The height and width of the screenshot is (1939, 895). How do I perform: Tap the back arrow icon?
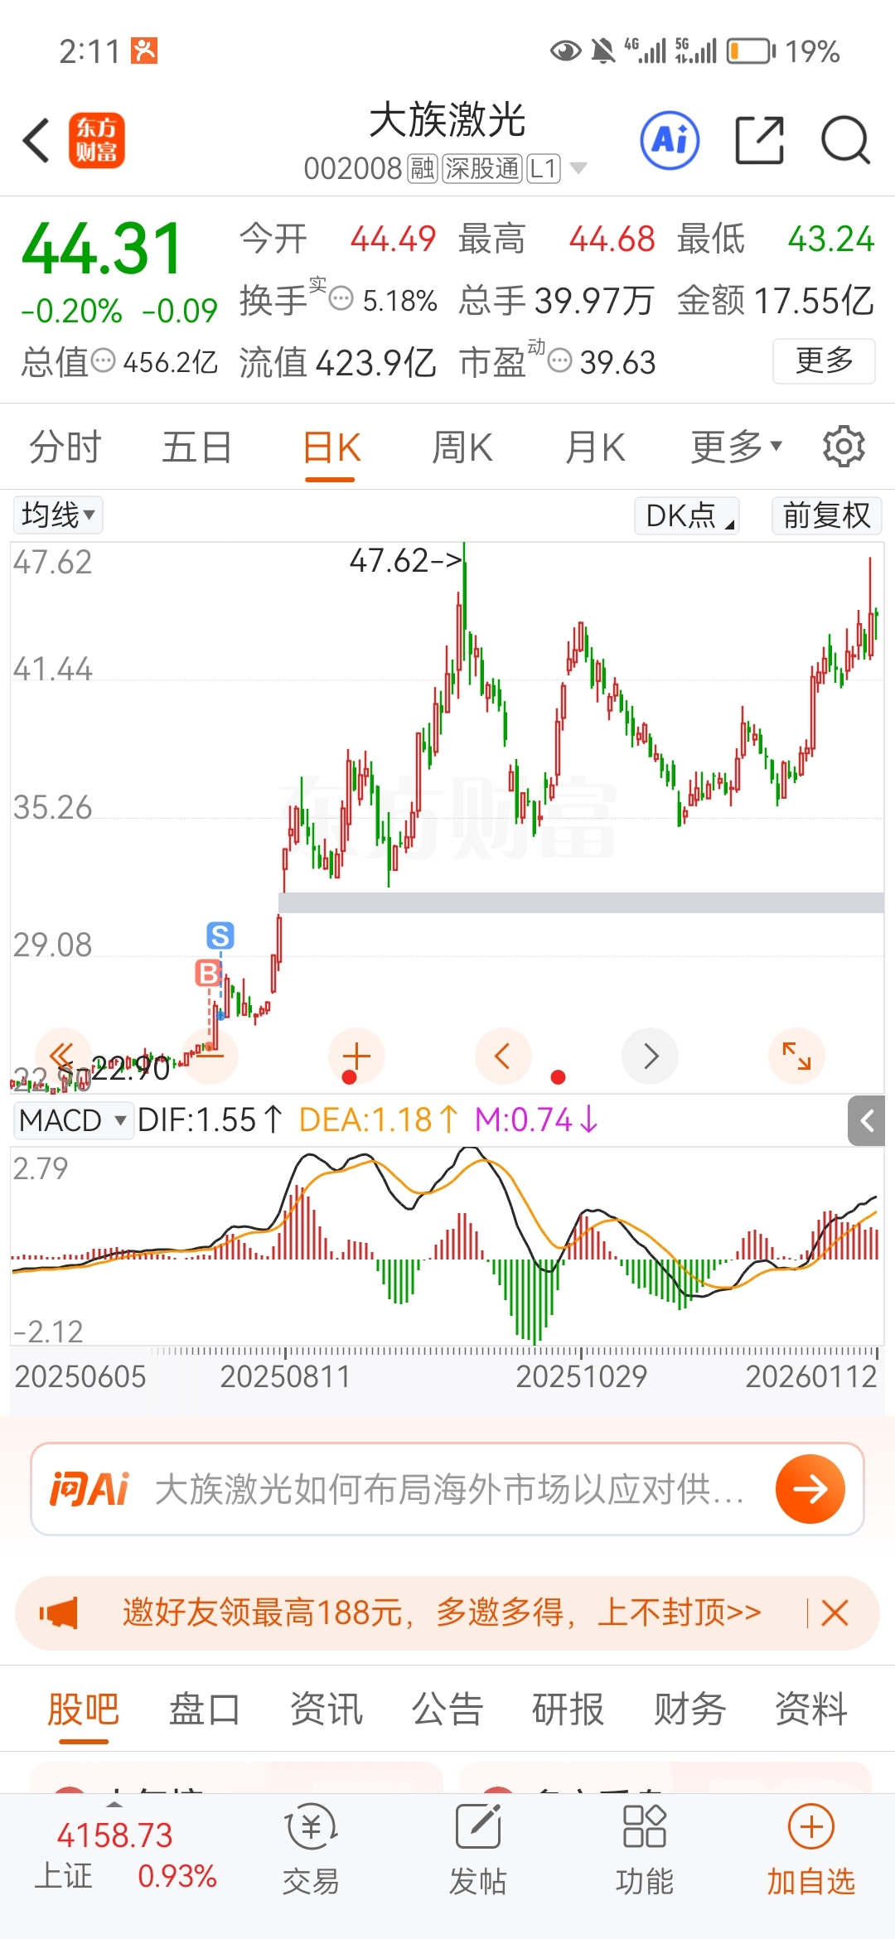point(36,140)
